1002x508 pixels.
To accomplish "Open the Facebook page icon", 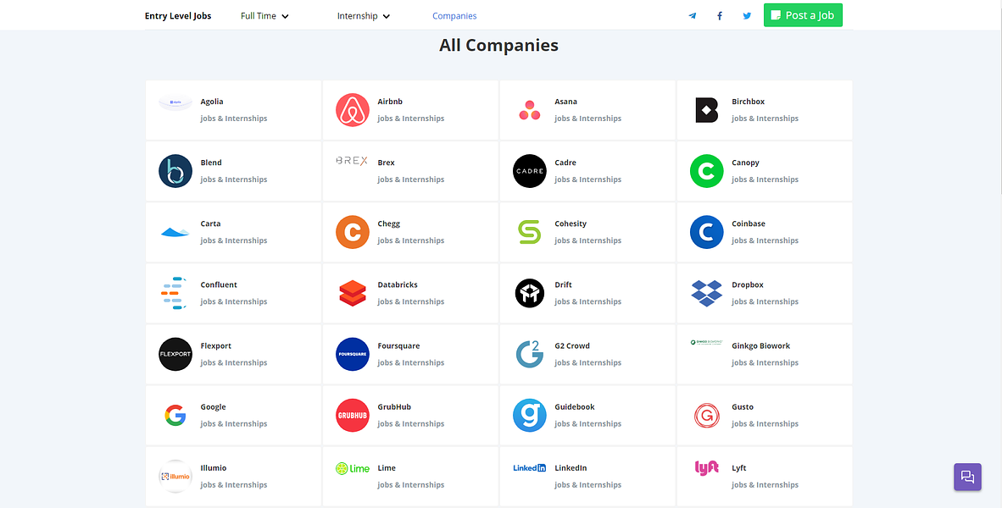I will point(720,16).
